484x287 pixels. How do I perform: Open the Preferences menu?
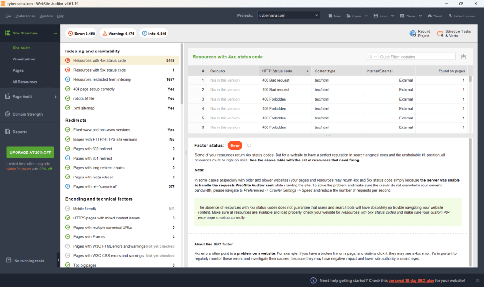pos(26,16)
